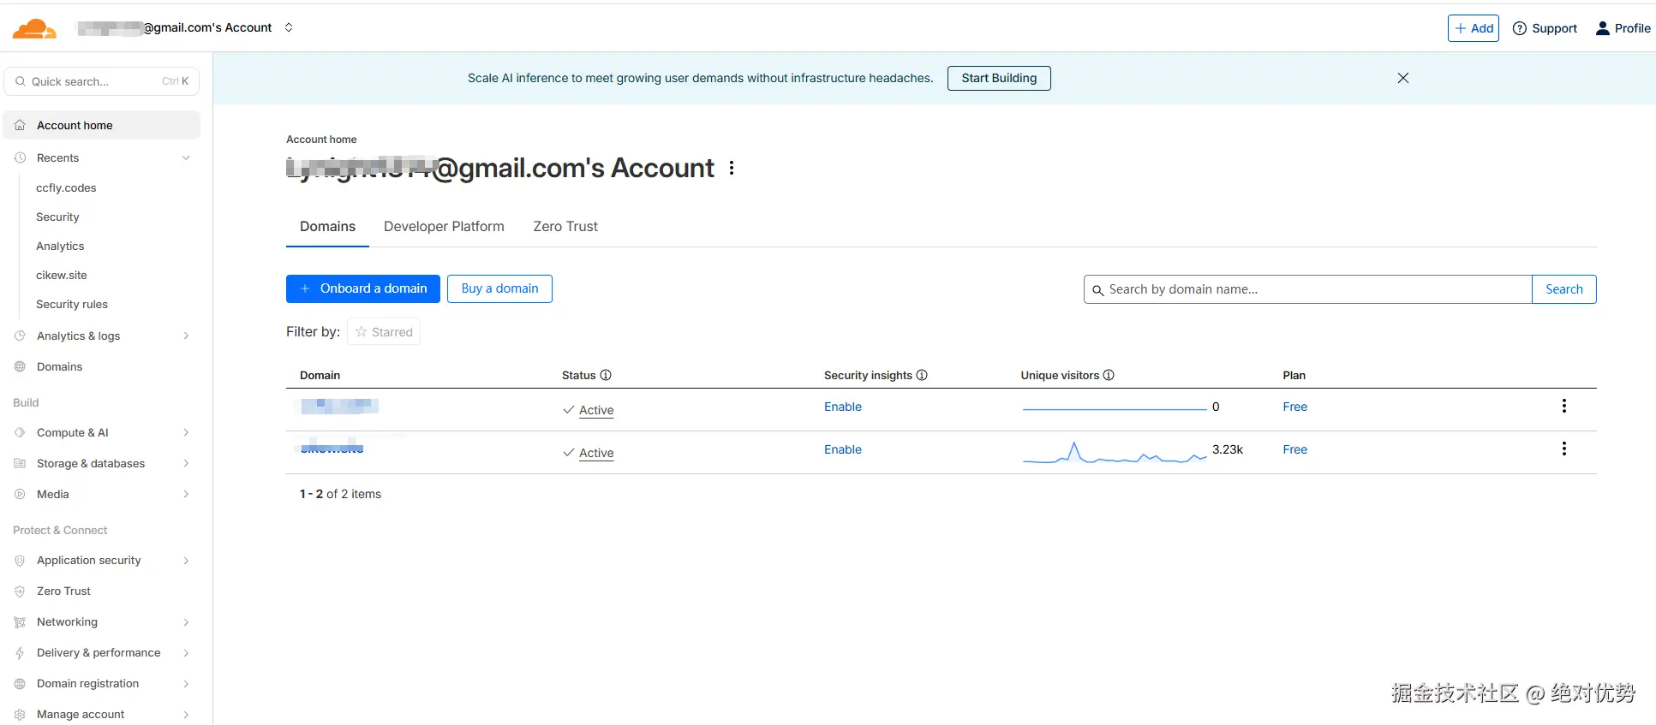The width and height of the screenshot is (1656, 725).
Task: Expand the Compute & AI menu
Action: coord(186,433)
